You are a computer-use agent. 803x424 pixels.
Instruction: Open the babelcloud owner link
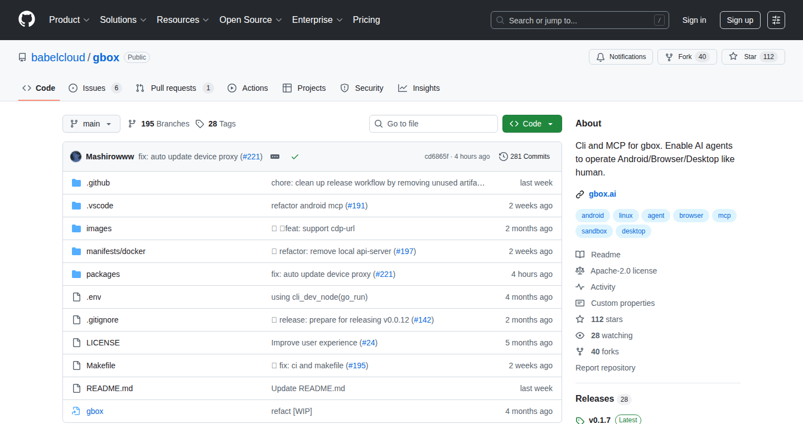[58, 57]
